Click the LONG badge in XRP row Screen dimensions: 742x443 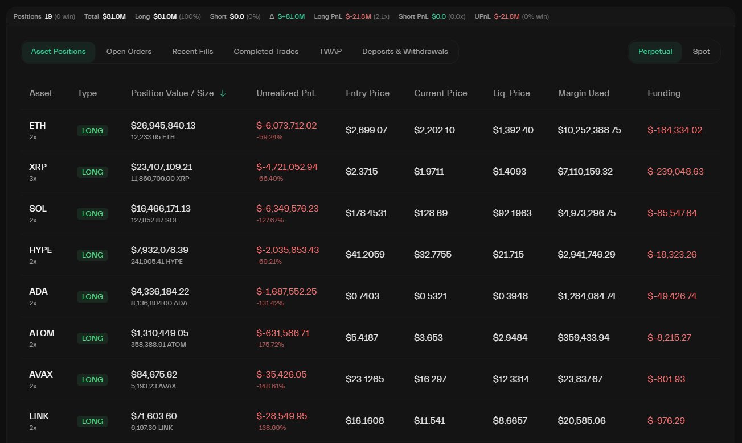tap(92, 172)
